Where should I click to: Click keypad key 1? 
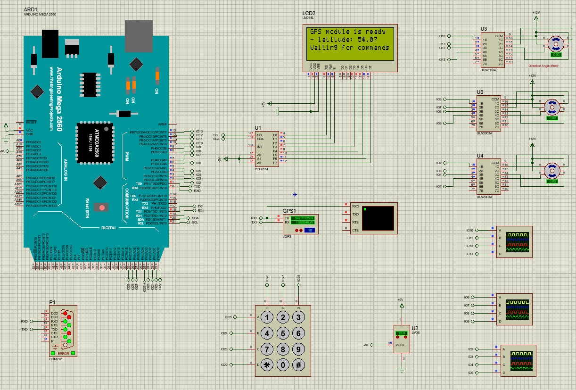[267, 318]
